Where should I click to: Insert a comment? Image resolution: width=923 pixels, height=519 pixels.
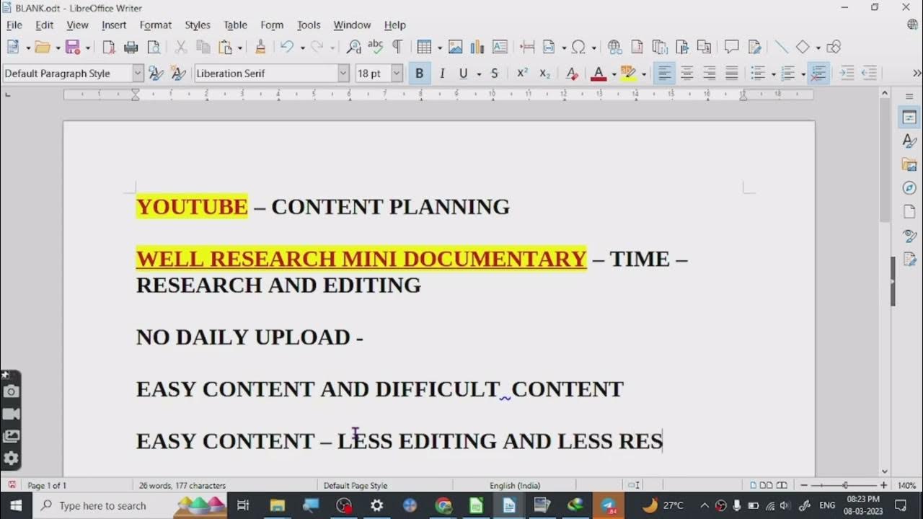coord(732,47)
